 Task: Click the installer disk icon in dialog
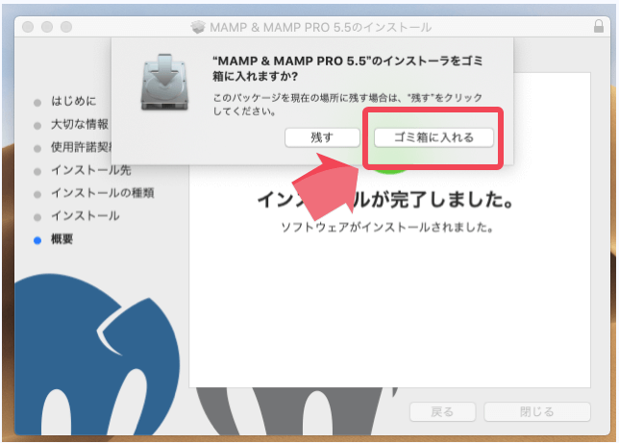(164, 82)
